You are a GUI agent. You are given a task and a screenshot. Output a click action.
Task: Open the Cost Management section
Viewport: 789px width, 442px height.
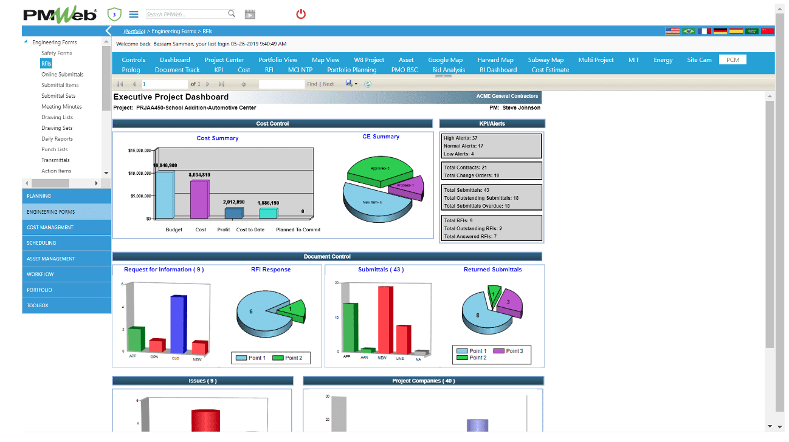click(67, 227)
